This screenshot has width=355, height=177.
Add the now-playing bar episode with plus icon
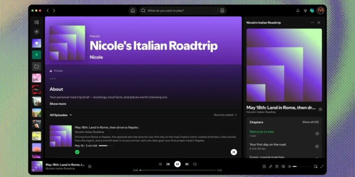click(x=89, y=167)
